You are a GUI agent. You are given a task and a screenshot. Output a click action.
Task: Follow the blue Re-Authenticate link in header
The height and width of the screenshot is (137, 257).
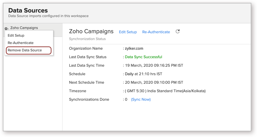pos(156,32)
